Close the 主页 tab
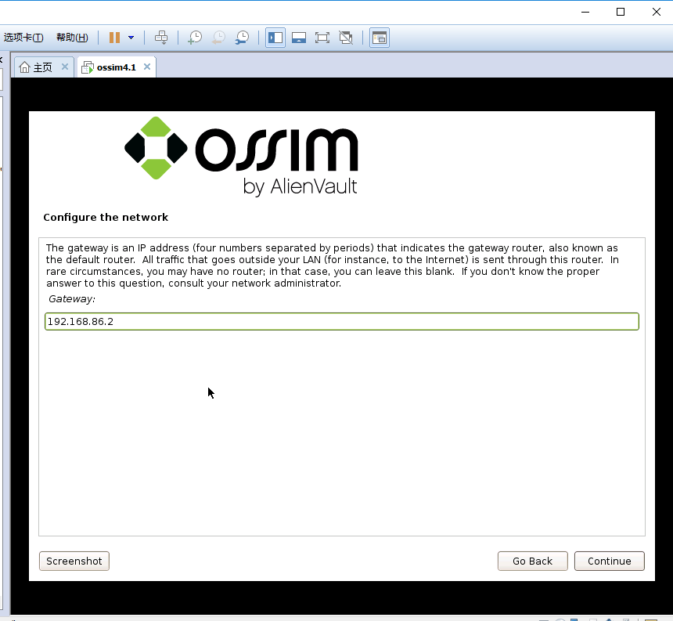The image size is (673, 621). (x=65, y=67)
